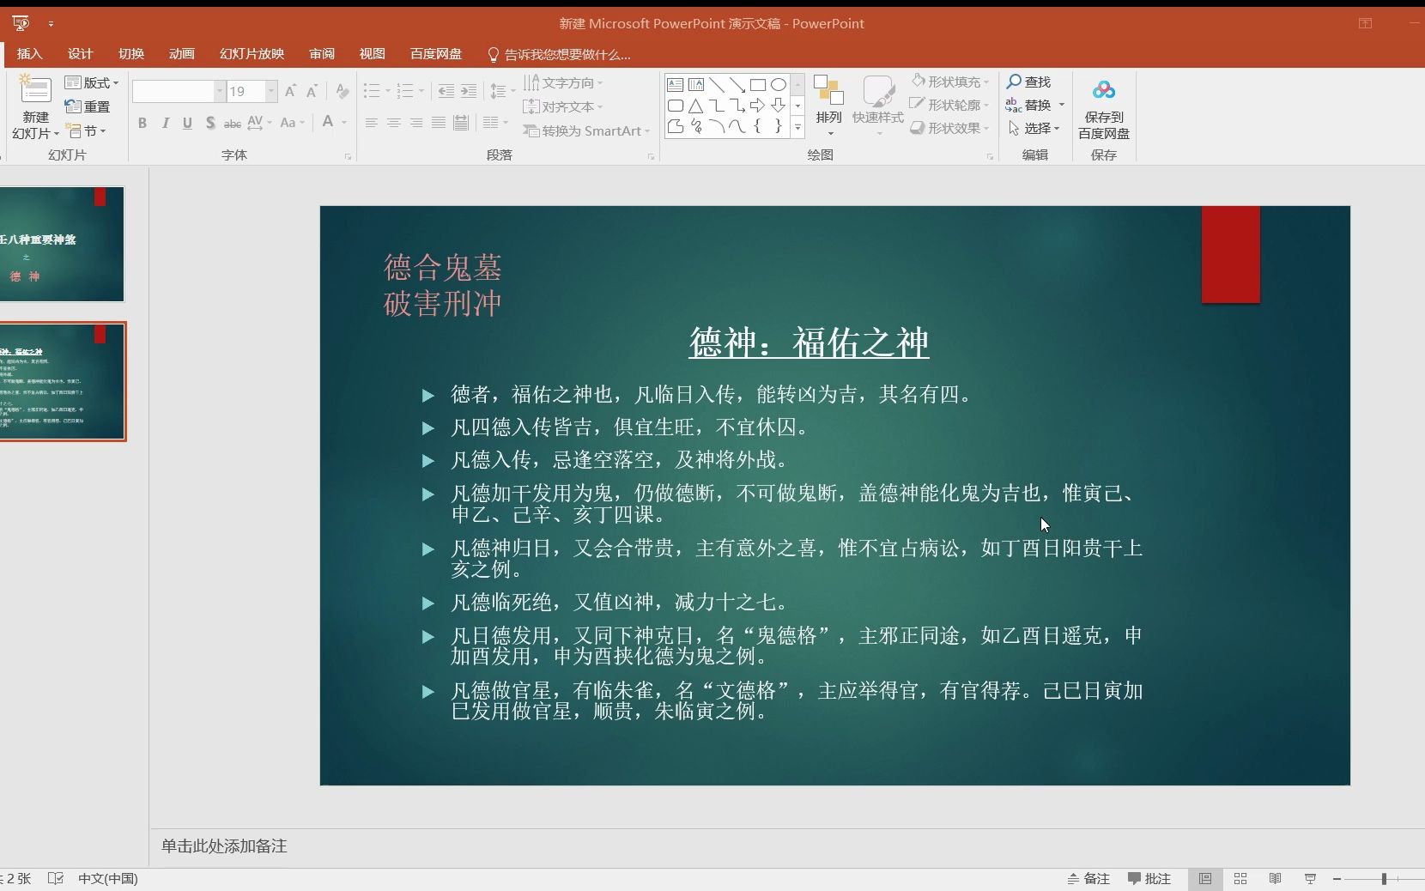Click Notes (备注) button in status bar
The height and width of the screenshot is (891, 1425).
[x=1088, y=878]
